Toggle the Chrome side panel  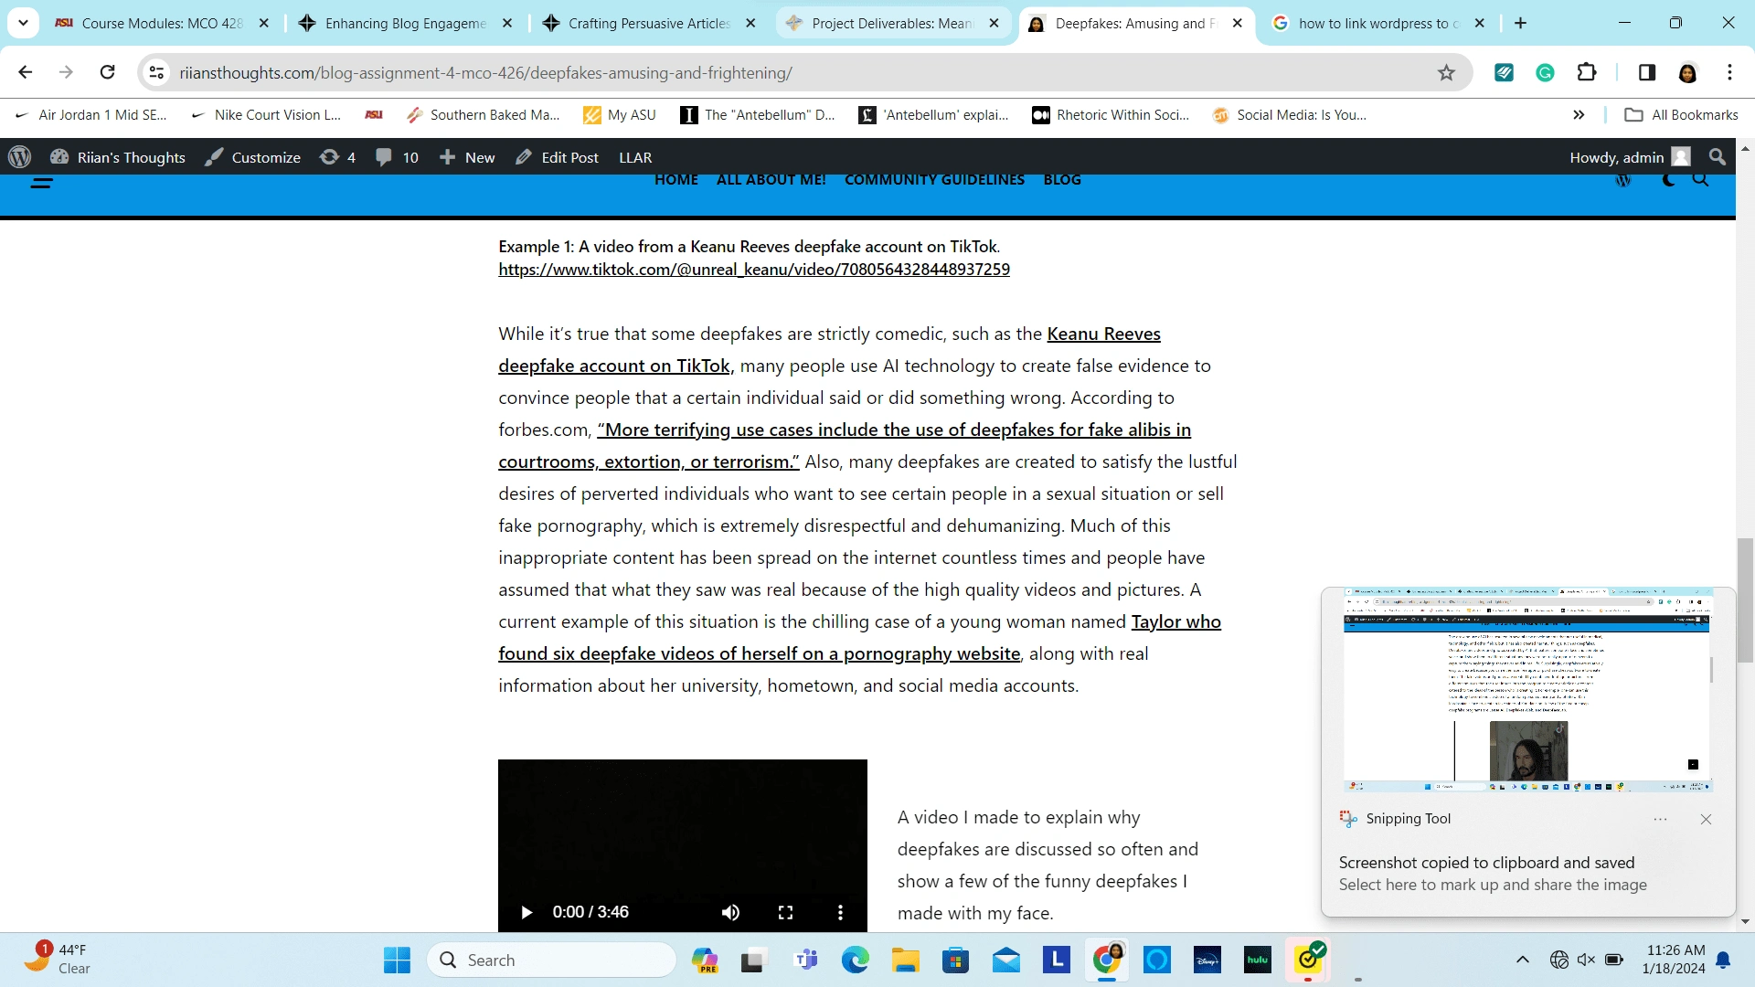click(x=1646, y=73)
